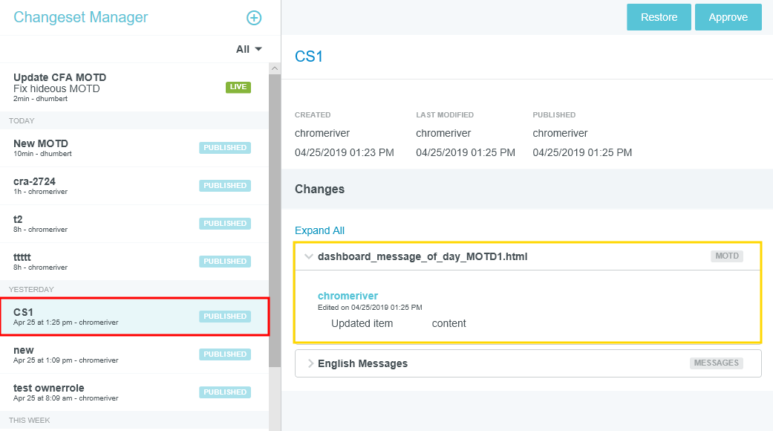
Task: Open the All filter dropdown
Action: pos(249,49)
